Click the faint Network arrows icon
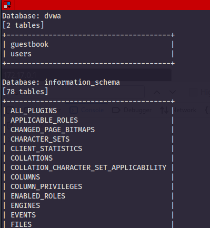This screenshot has height=228, width=210. [x=164, y=110]
